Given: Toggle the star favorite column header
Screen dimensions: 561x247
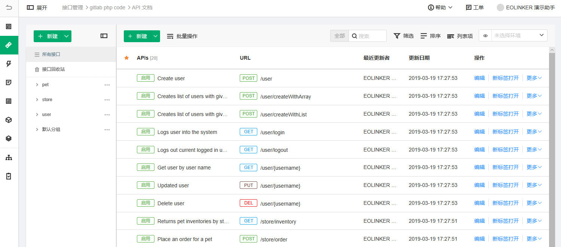Looking at the screenshot, I should point(126,58).
